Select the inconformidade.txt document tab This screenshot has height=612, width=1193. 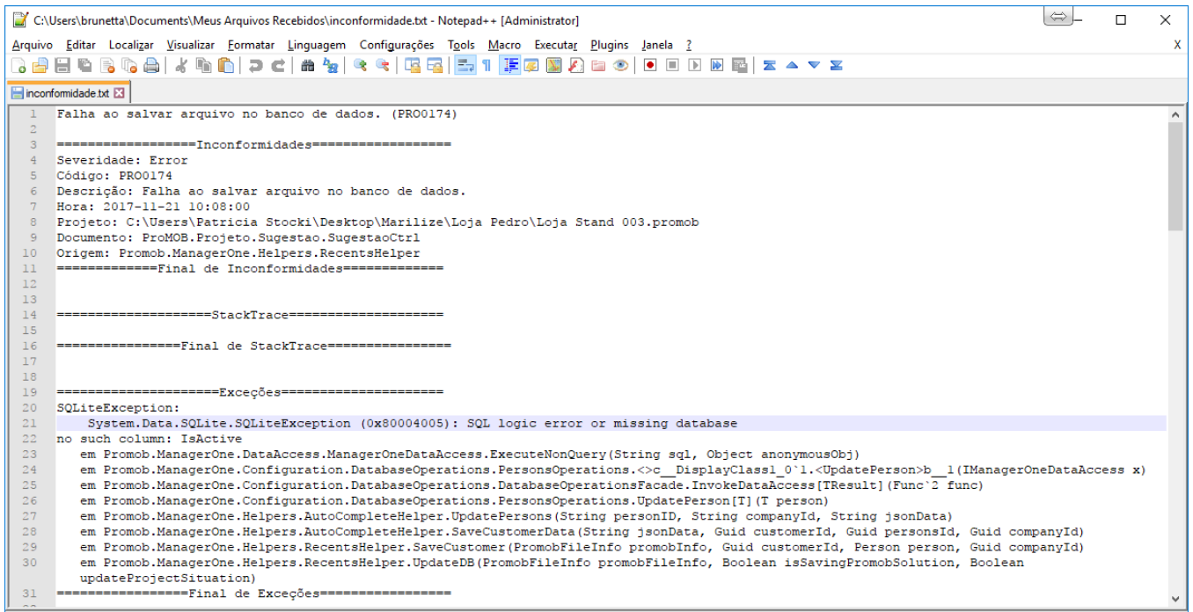[68, 92]
